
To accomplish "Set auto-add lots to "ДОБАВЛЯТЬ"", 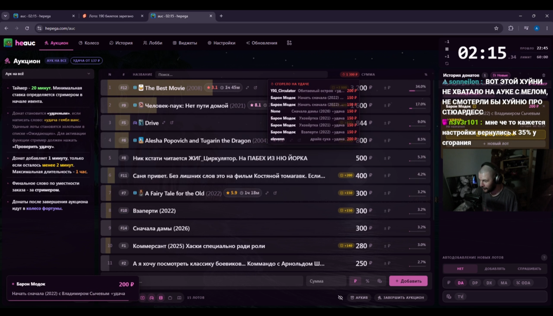I will (495, 269).
